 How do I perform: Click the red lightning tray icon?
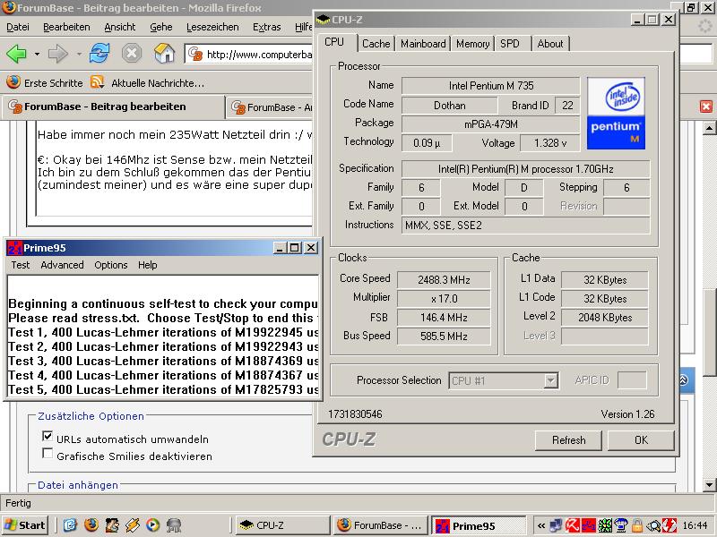[x=669, y=525]
